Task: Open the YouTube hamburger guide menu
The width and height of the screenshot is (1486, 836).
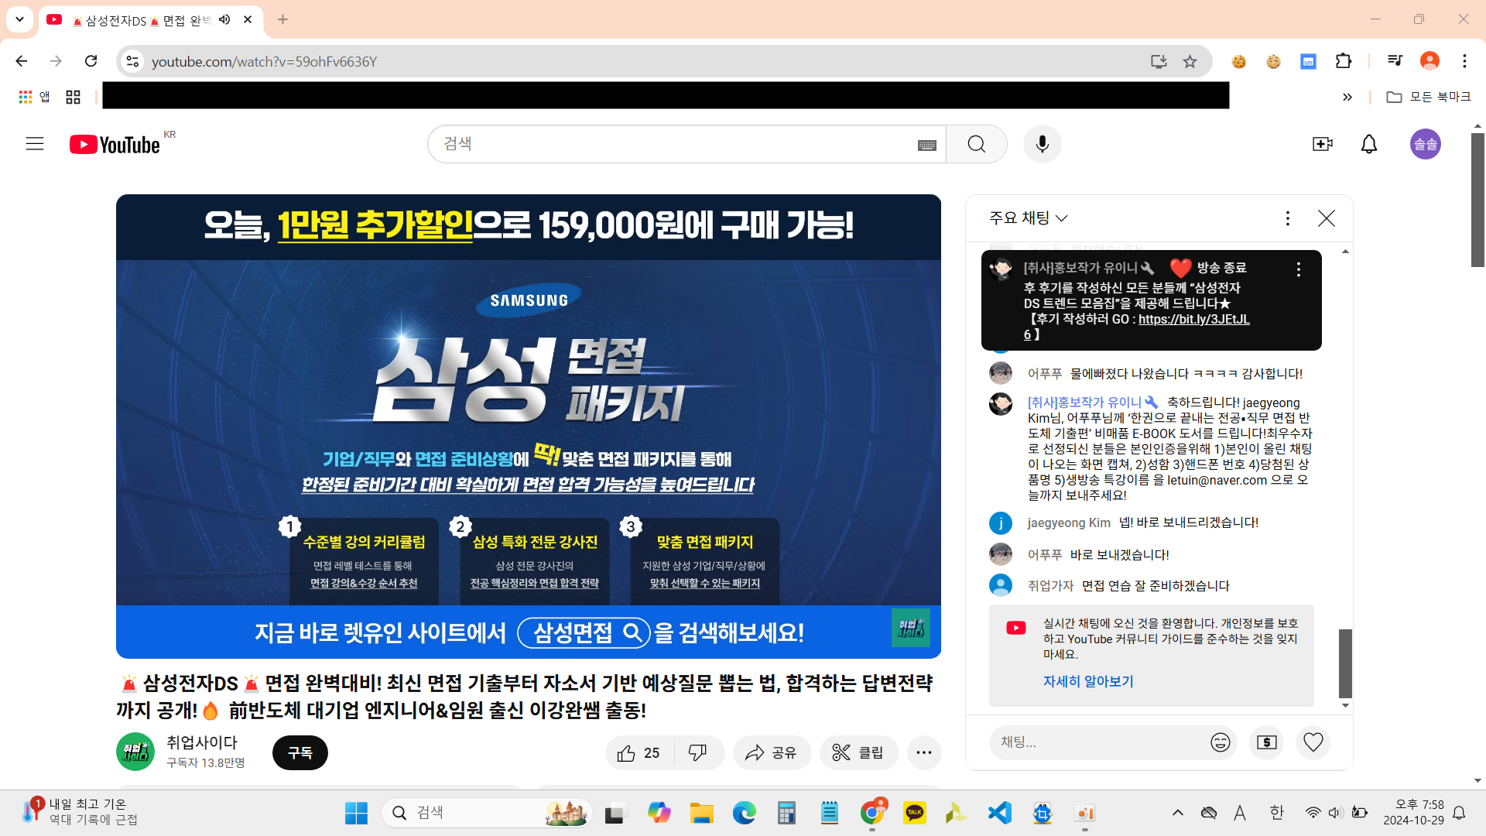Action: pos(35,144)
